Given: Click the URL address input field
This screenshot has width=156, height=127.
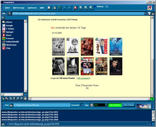Looking at the screenshot, I should (78, 13).
